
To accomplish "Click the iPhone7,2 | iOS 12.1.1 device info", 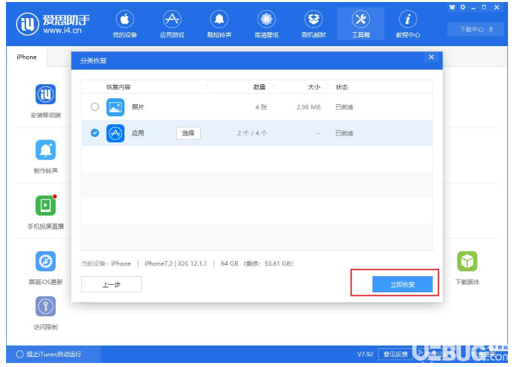I will pos(175,263).
